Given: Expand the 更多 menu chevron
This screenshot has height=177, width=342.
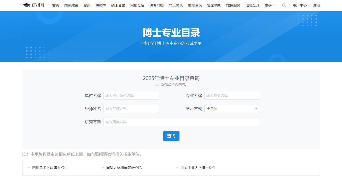Looking at the screenshot, I should coord(274,5).
